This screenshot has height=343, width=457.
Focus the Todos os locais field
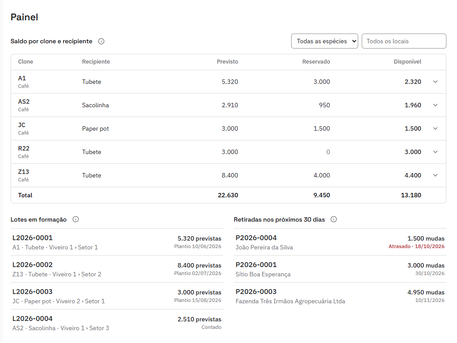[x=404, y=41]
